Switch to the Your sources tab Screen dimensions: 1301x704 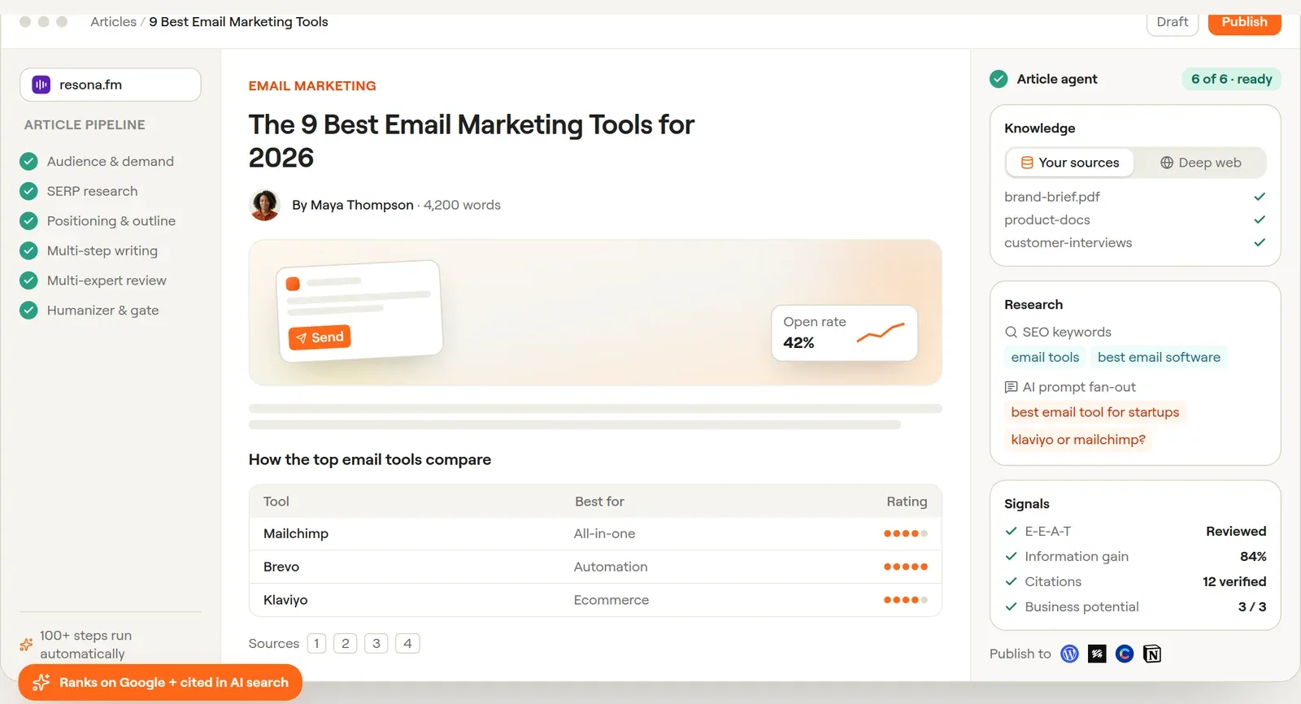(x=1070, y=163)
